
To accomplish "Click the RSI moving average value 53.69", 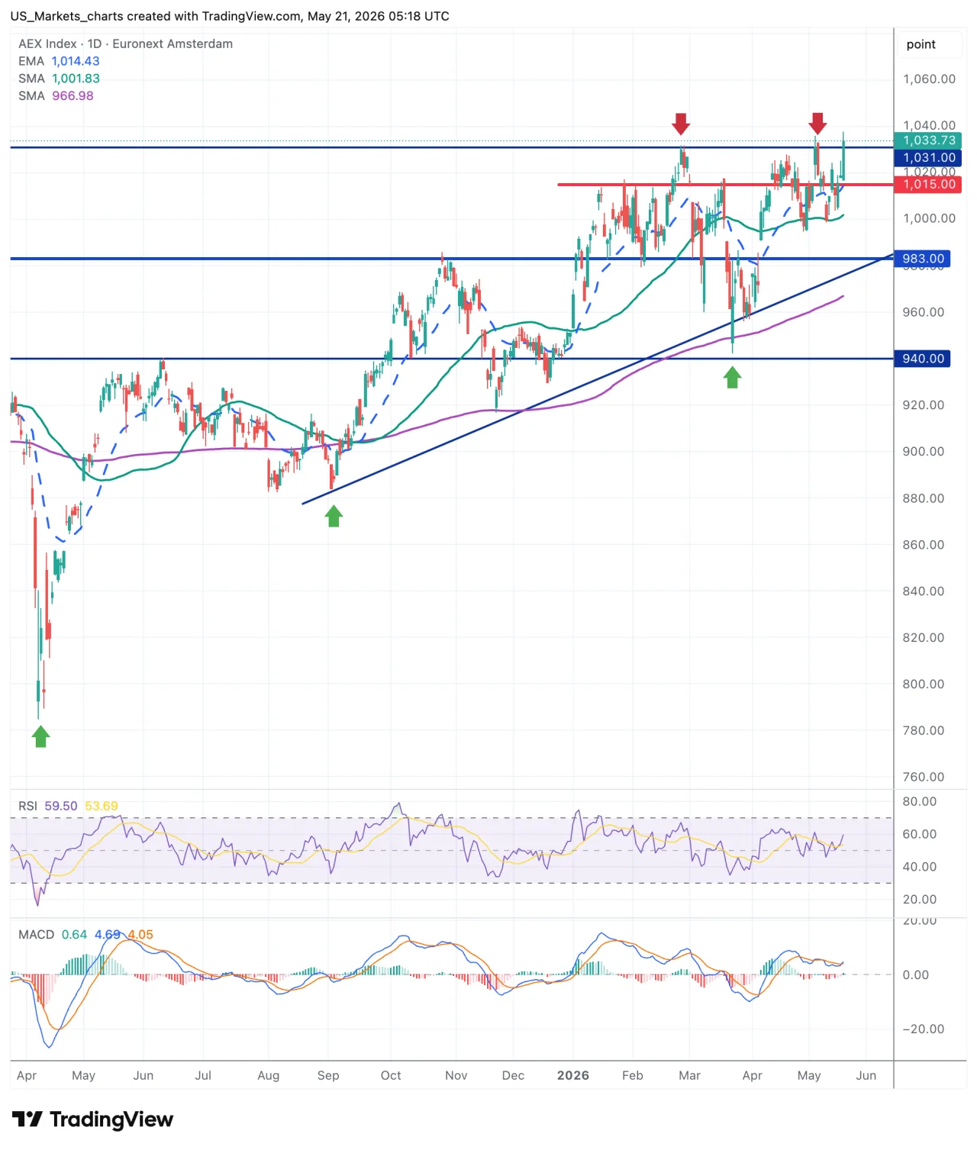I will tap(102, 806).
